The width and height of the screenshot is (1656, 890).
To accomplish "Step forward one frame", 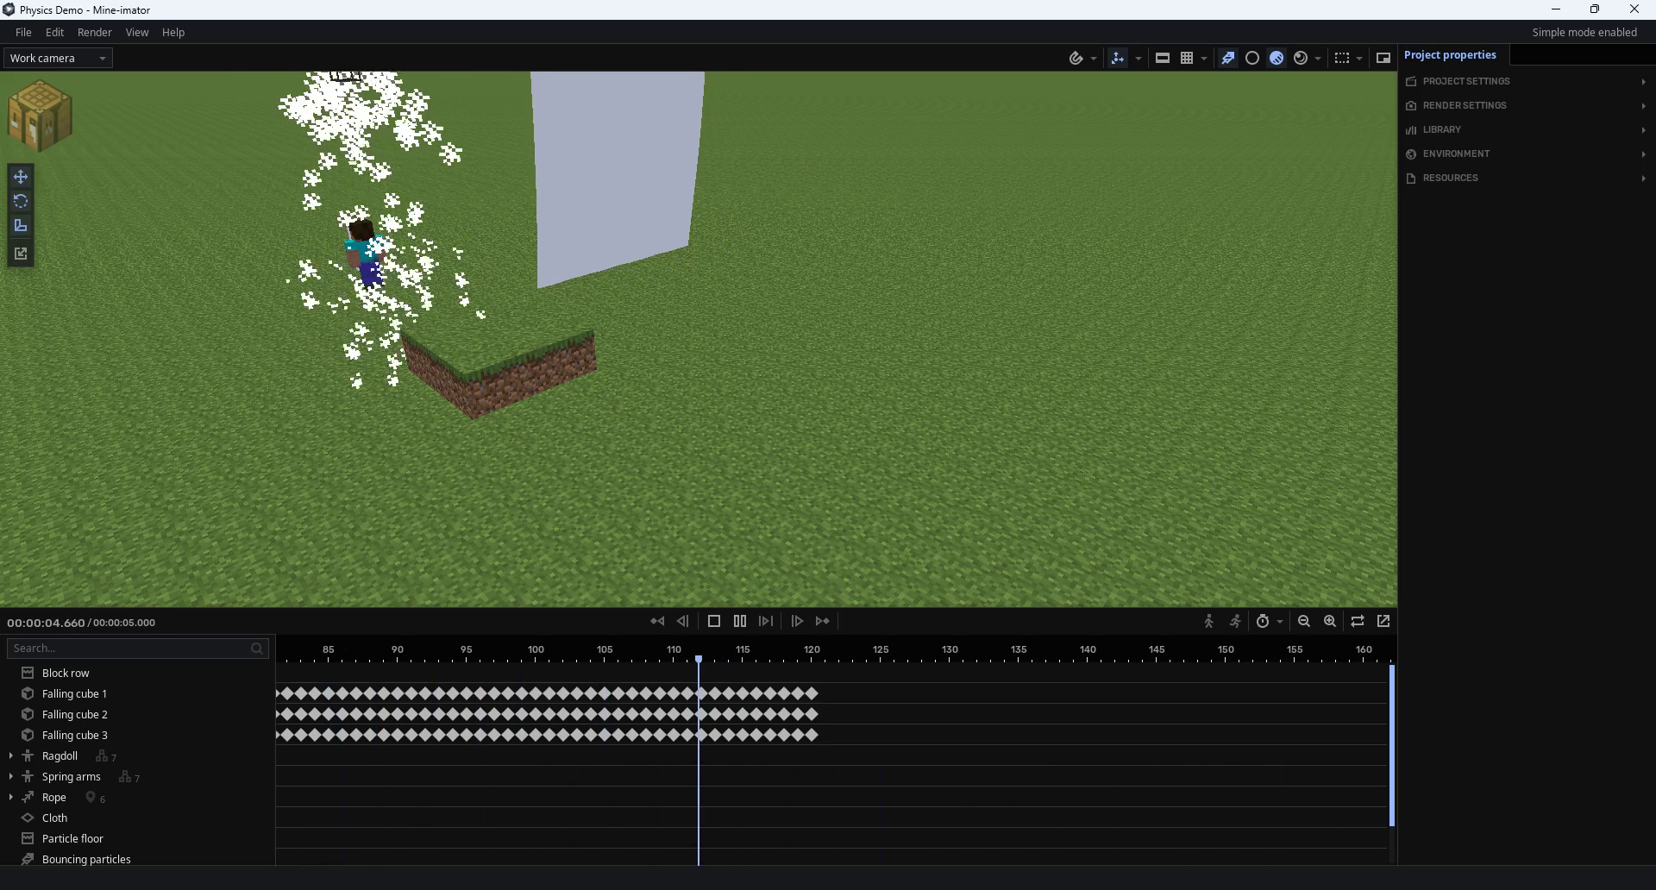I will [x=797, y=621].
